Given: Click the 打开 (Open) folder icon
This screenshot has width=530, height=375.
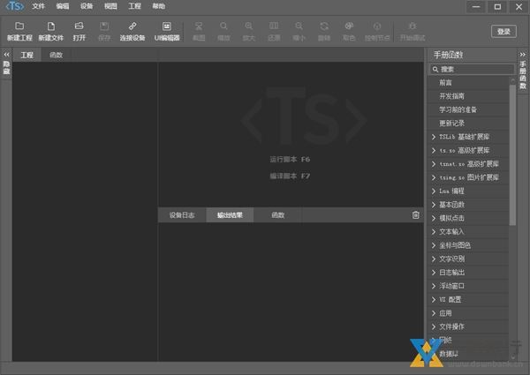Looking at the screenshot, I should [x=79, y=27].
